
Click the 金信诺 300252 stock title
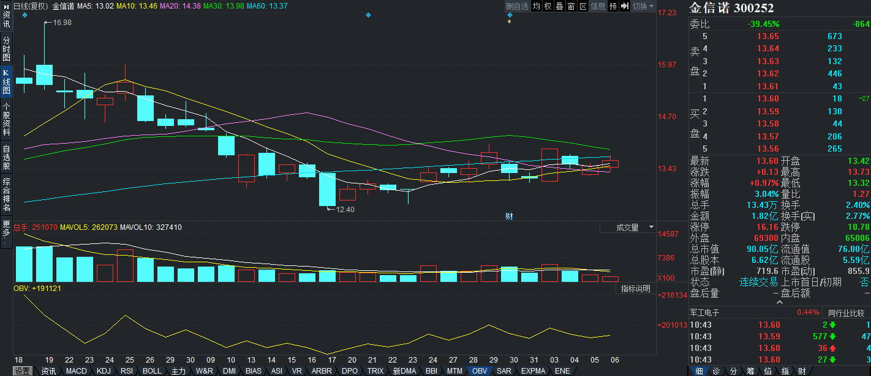[731, 8]
